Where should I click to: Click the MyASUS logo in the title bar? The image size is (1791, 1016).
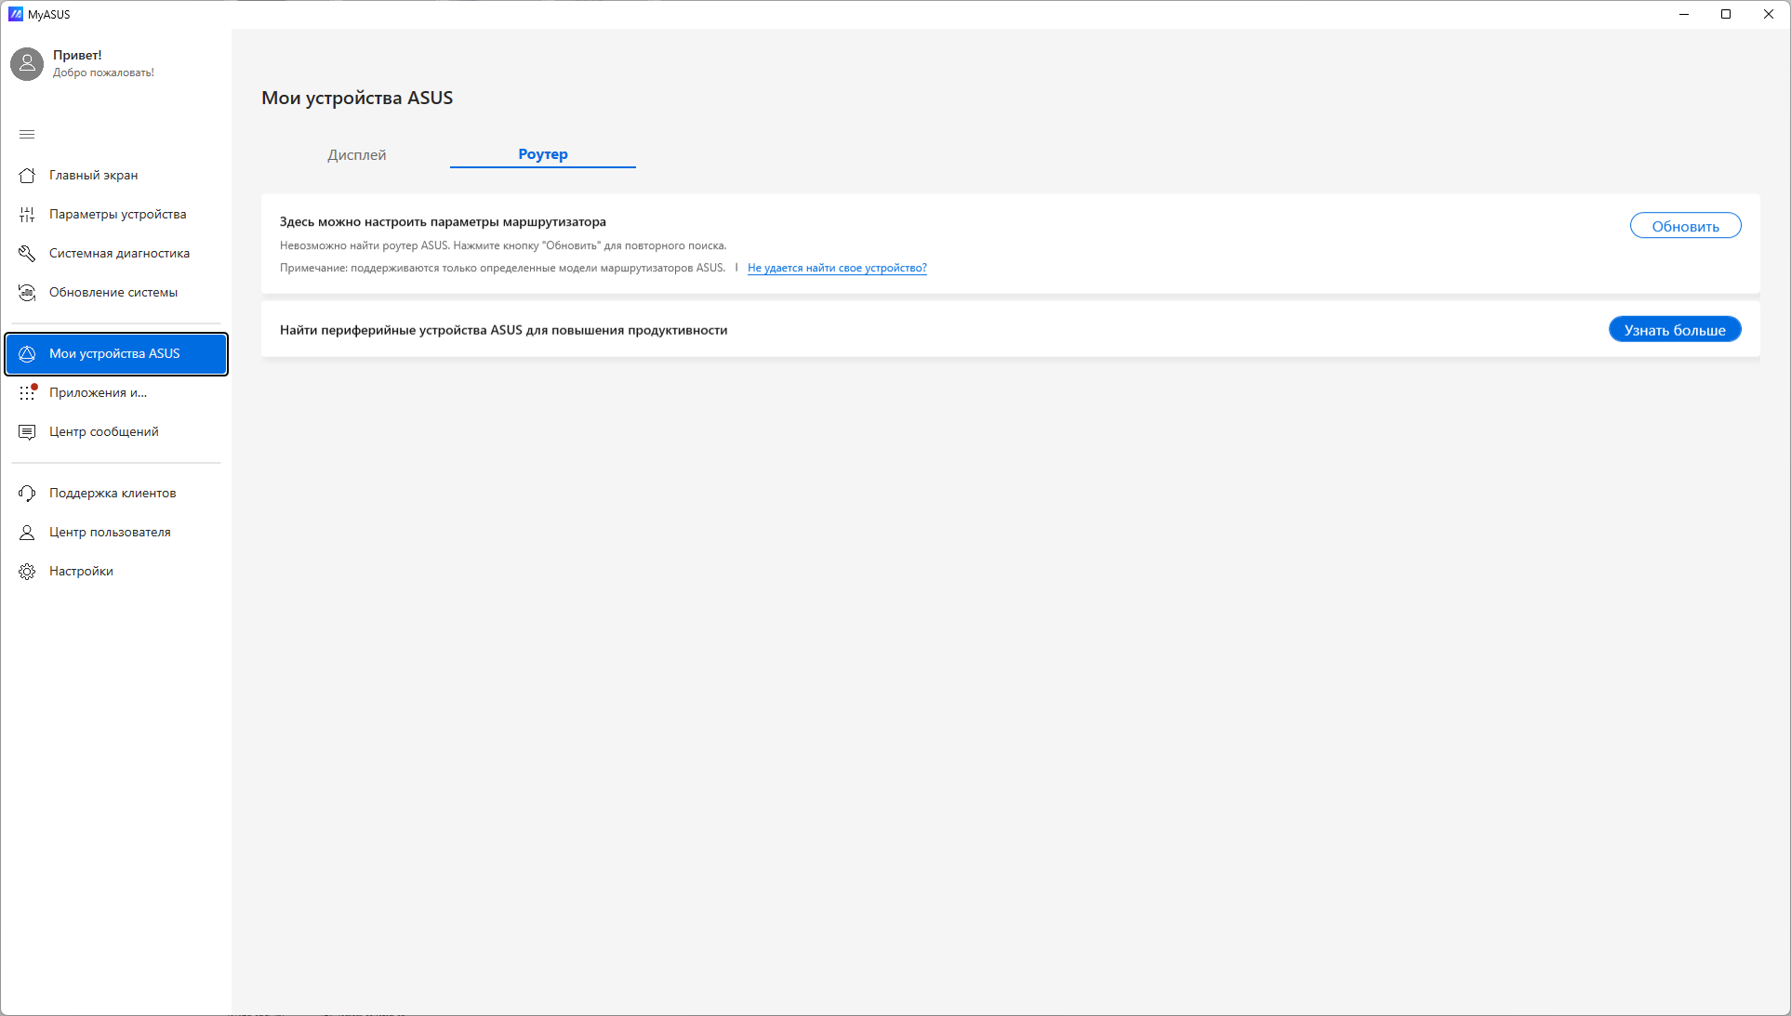pos(15,14)
